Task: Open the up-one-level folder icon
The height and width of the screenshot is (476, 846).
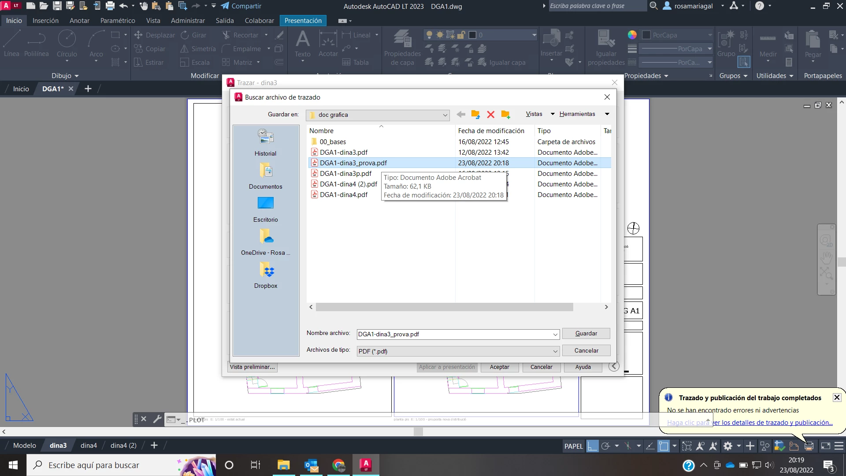Action: point(475,115)
